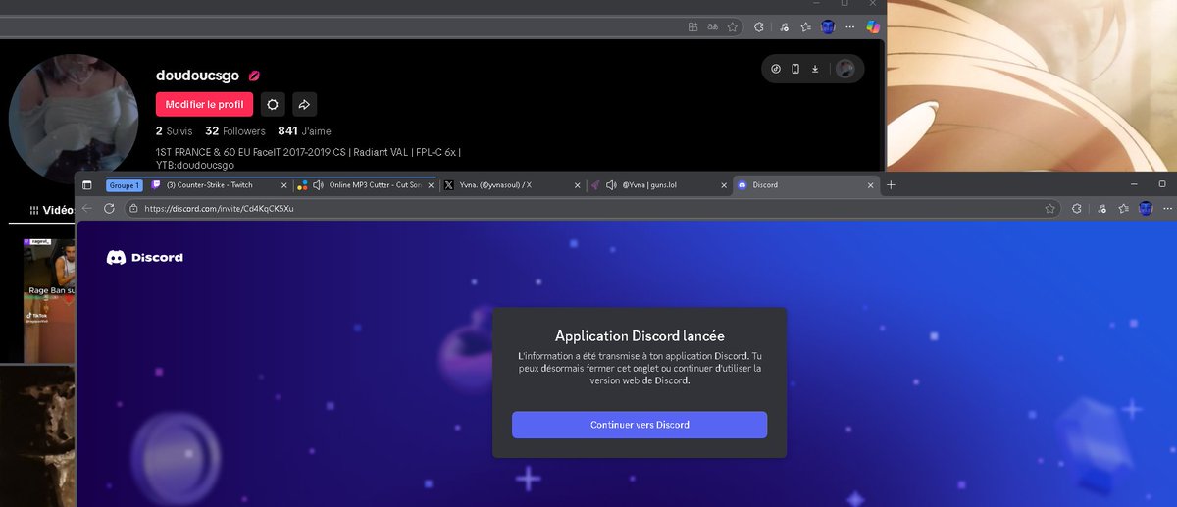Click back arrow in Discord window
1177x507 pixels.
(x=86, y=208)
